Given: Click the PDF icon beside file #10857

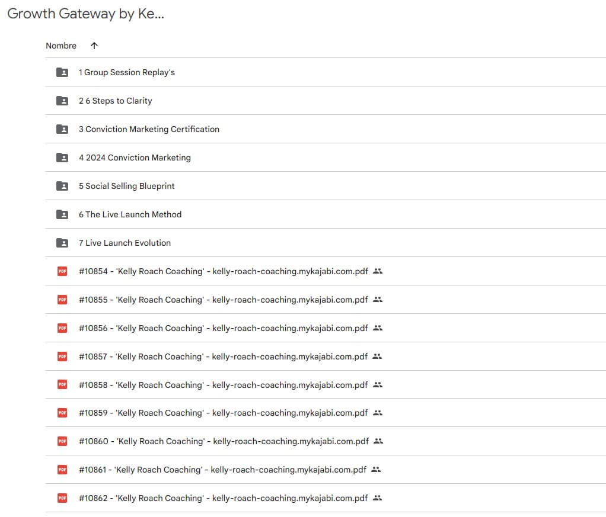Looking at the screenshot, I should [62, 357].
